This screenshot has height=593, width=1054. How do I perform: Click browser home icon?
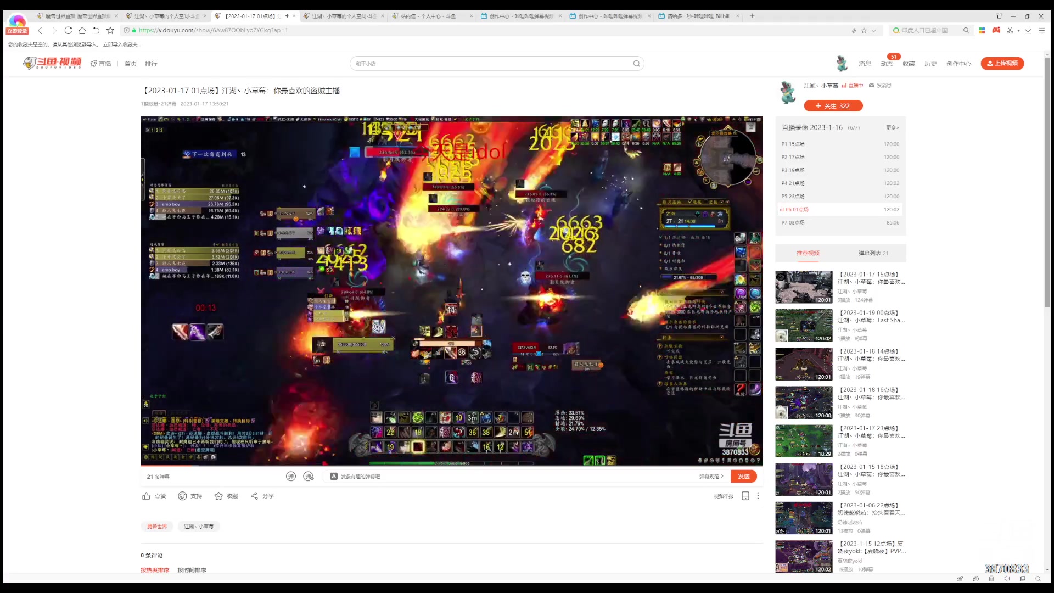[82, 31]
